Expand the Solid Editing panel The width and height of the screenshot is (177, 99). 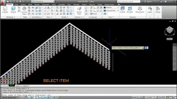(37, 17)
